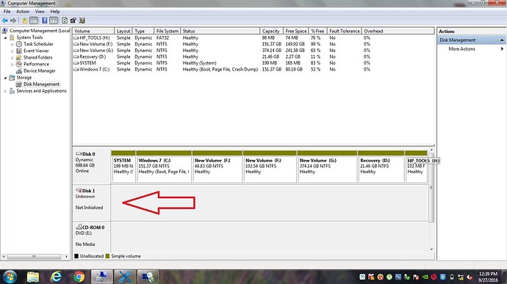Image resolution: width=507 pixels, height=284 pixels.
Task: Click the Back arrow toolbar icon
Action: pyautogui.click(x=5, y=21)
